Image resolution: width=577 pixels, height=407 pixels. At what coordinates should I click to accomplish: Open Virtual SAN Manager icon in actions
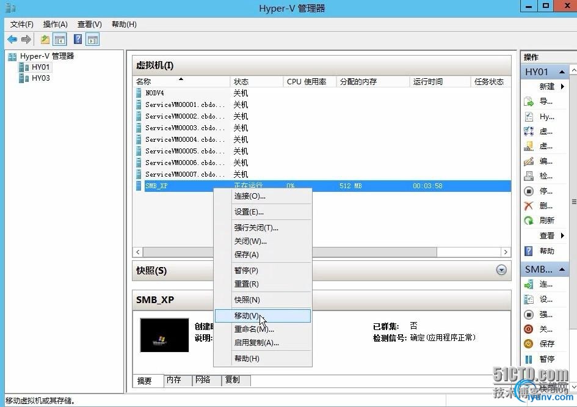(529, 146)
